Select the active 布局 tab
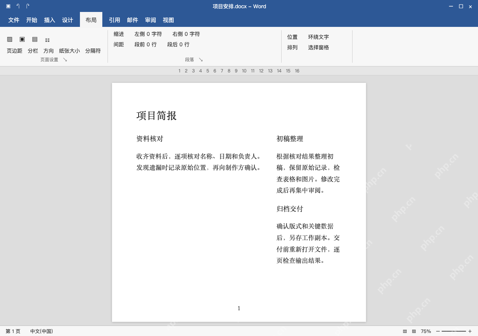The height and width of the screenshot is (336, 478). tap(91, 20)
